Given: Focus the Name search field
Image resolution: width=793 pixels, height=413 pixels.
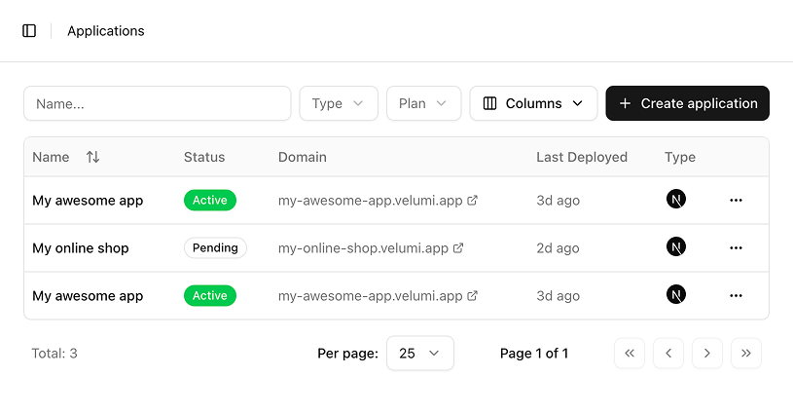Looking at the screenshot, I should pyautogui.click(x=158, y=103).
